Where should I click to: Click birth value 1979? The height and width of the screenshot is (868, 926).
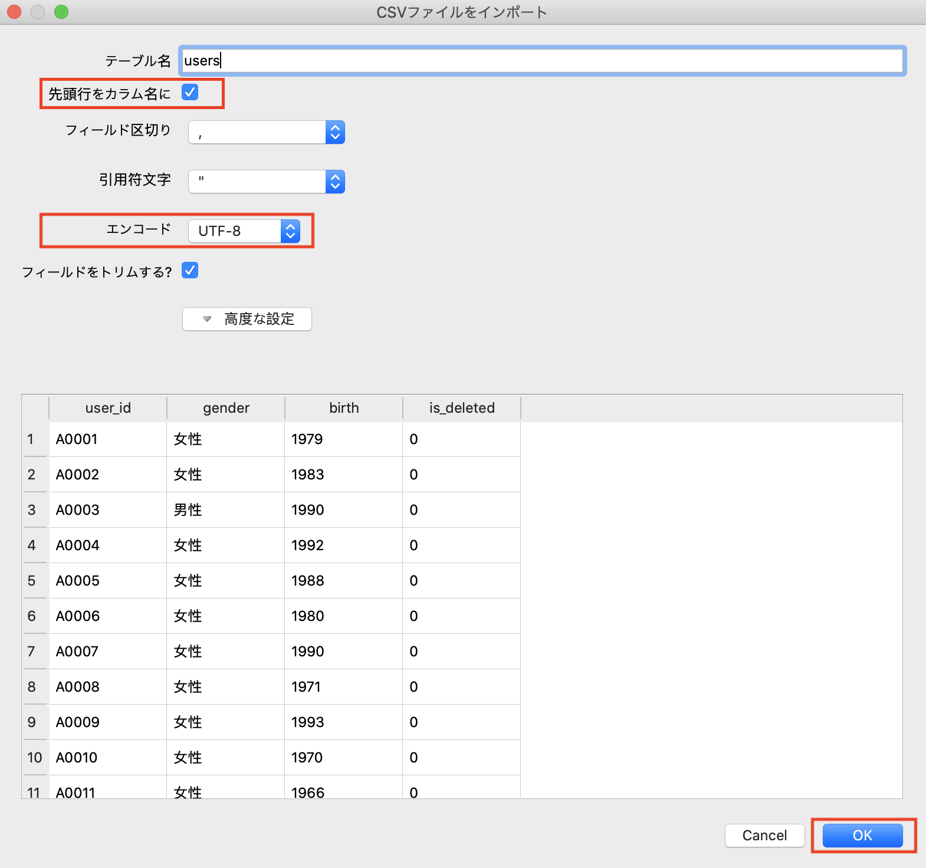coord(344,439)
